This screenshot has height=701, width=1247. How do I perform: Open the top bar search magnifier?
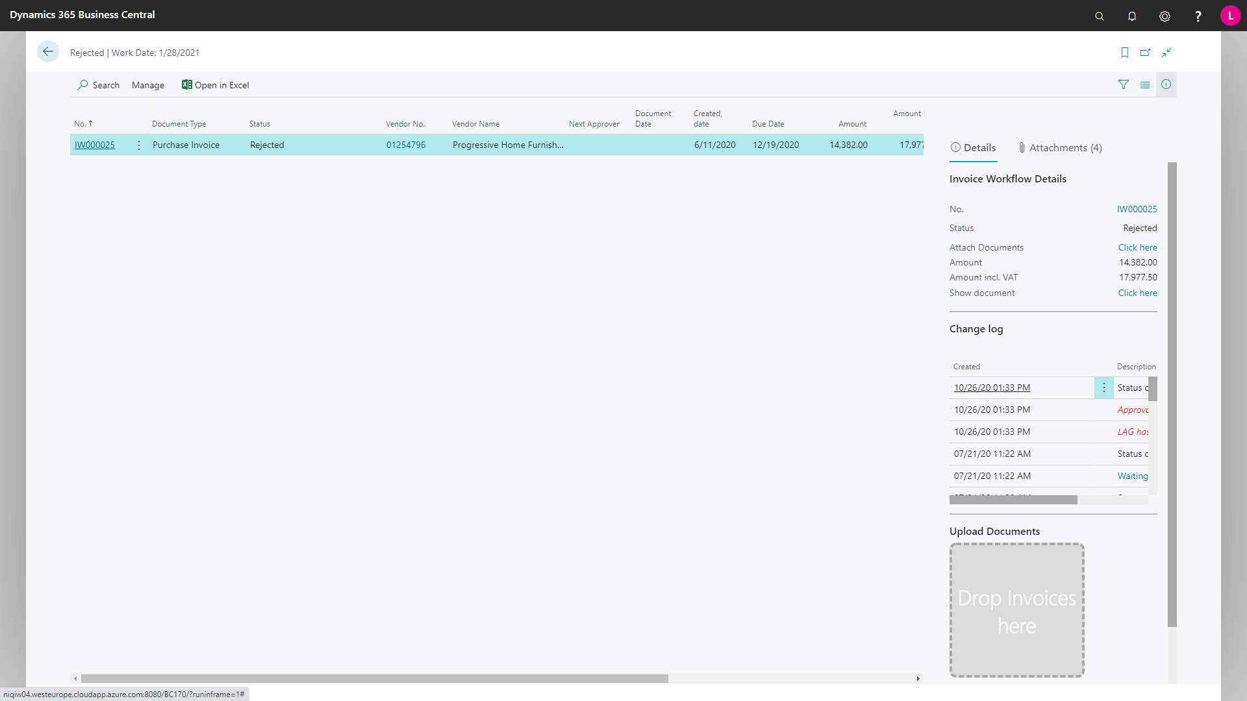pos(1099,16)
